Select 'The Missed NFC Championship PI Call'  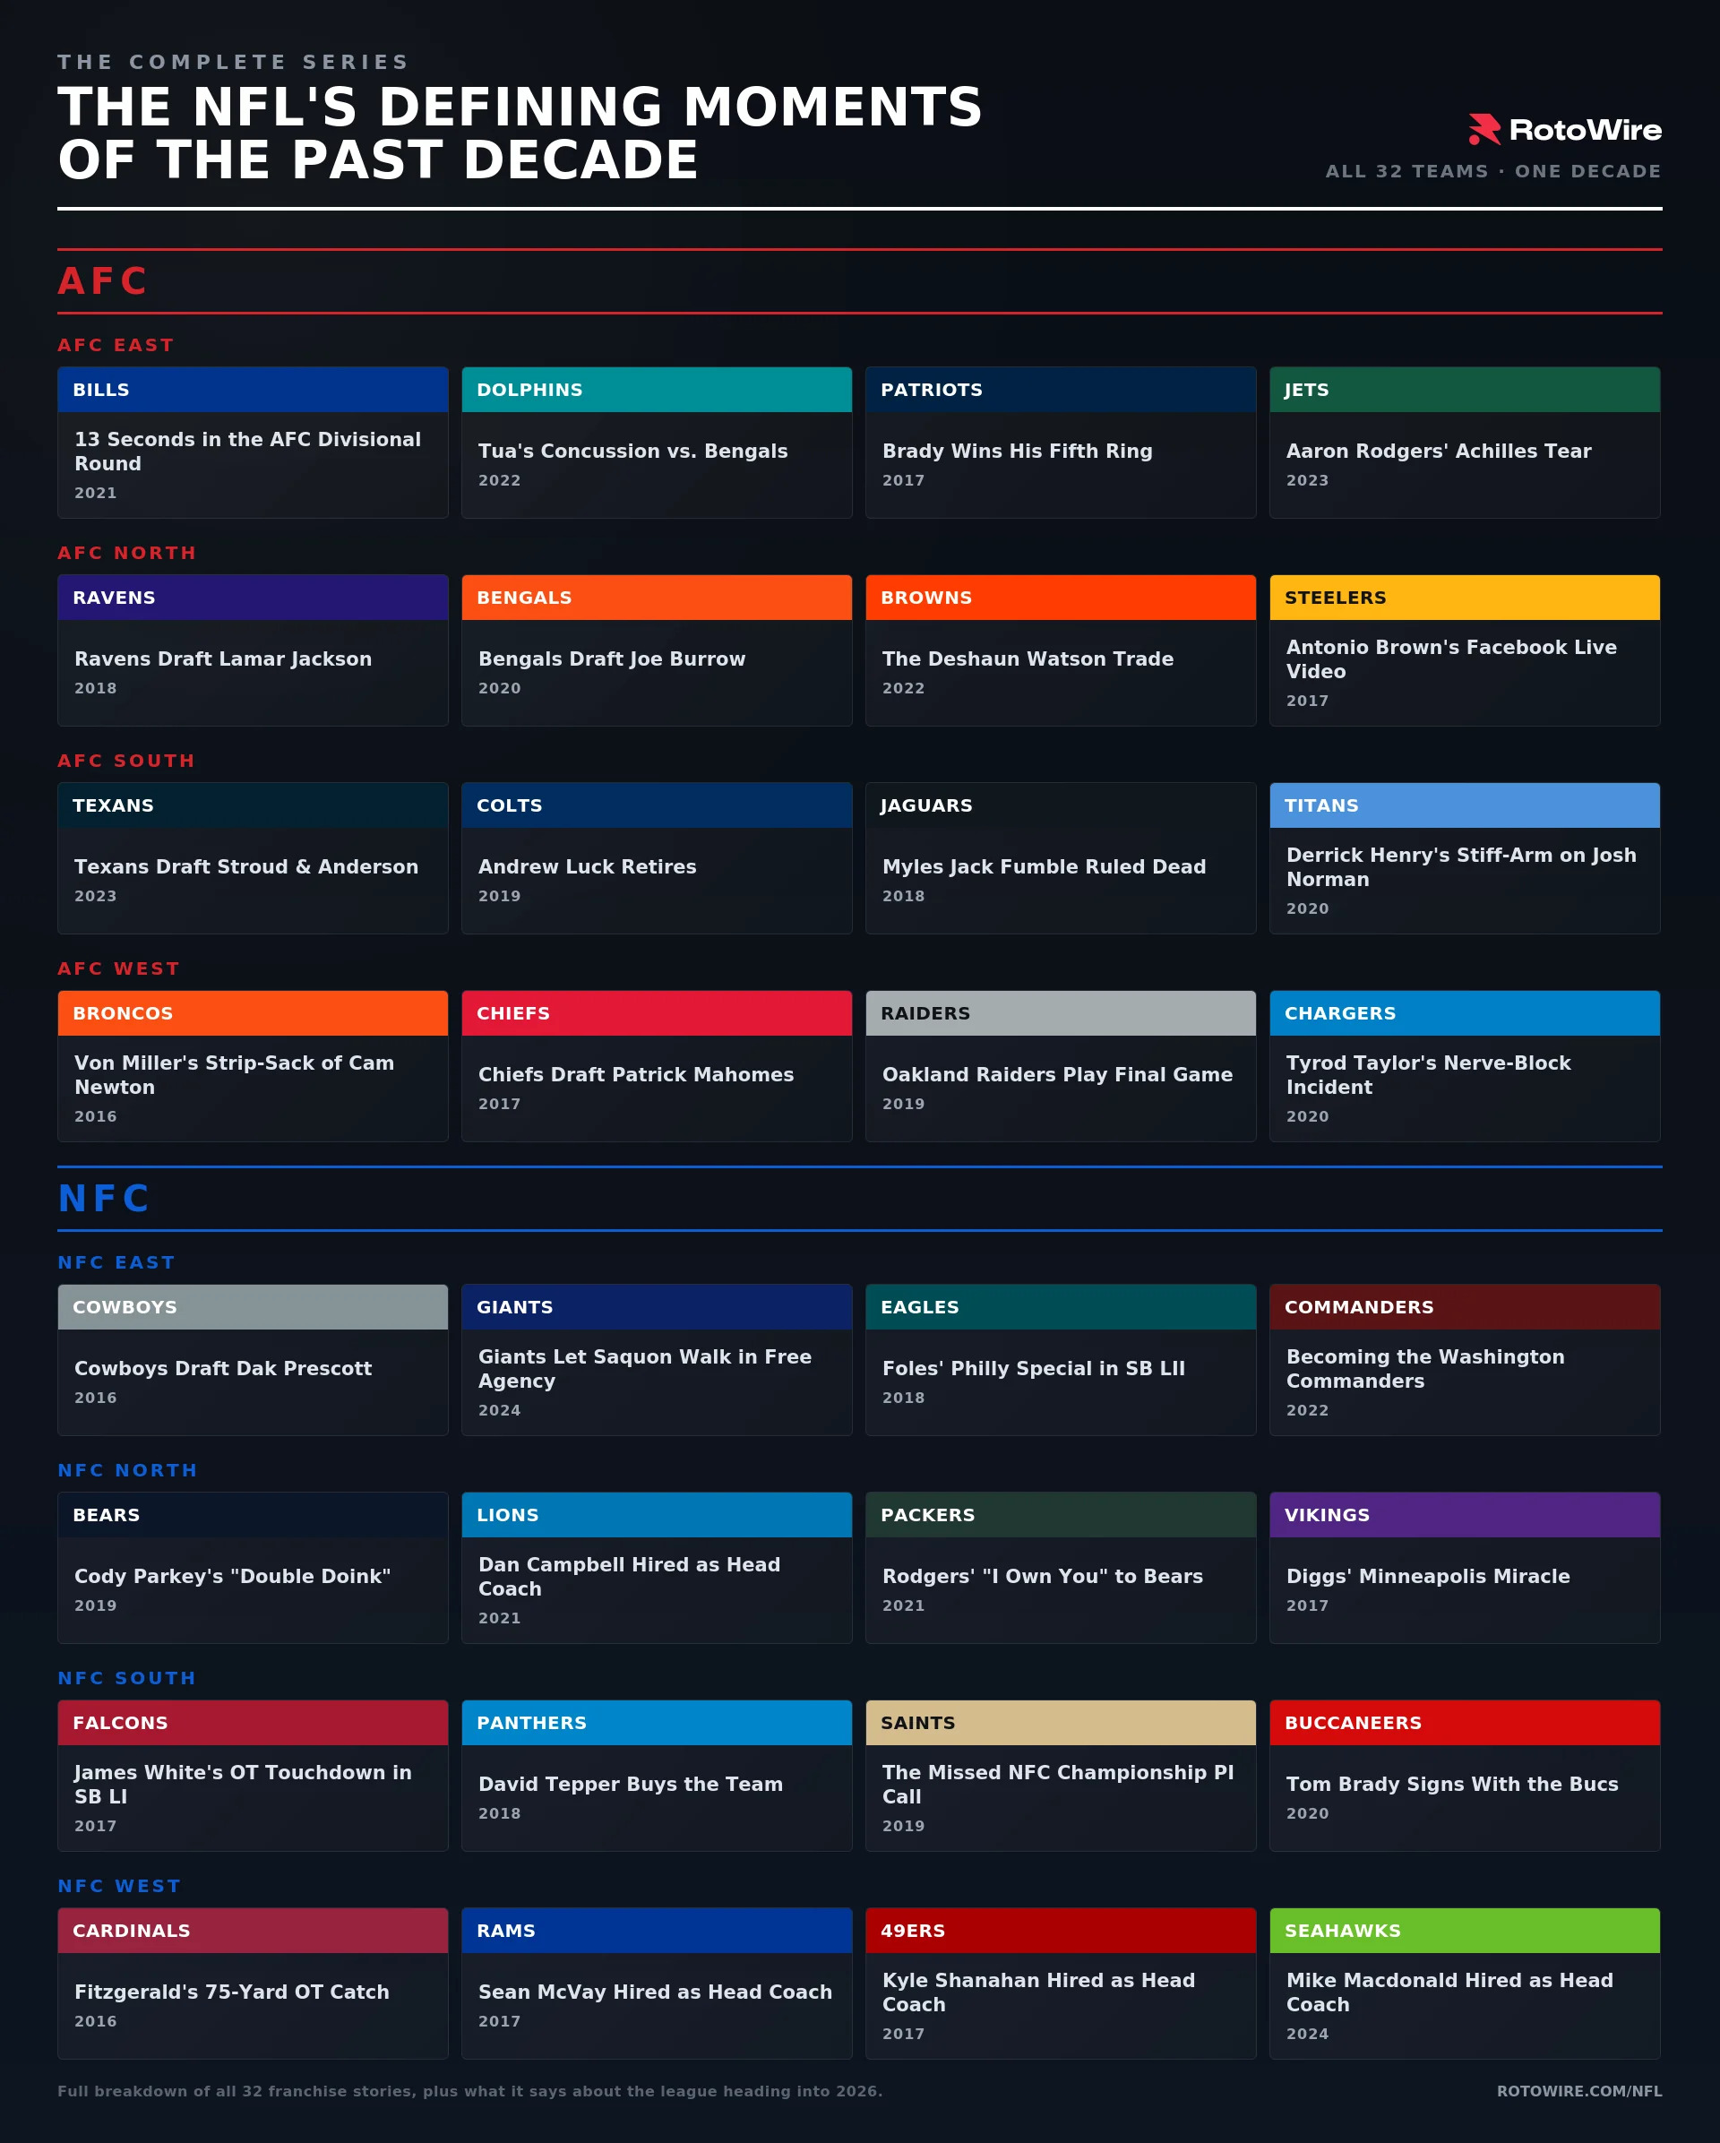coord(1058,1784)
